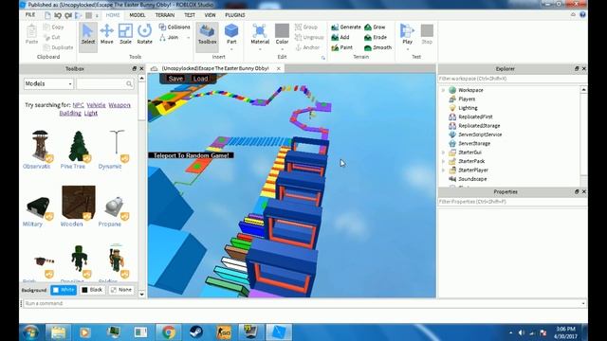Click the Weapon suggestion link
607x341 pixels.
coord(120,105)
